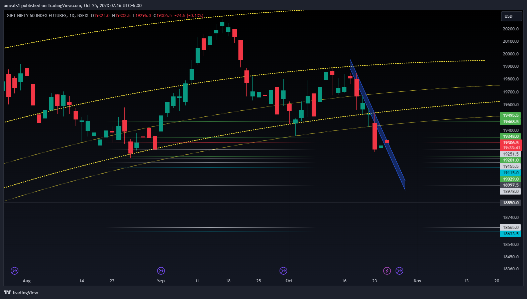527x299 pixels.
Task: Open the USD currency selector
Action: click(x=511, y=16)
